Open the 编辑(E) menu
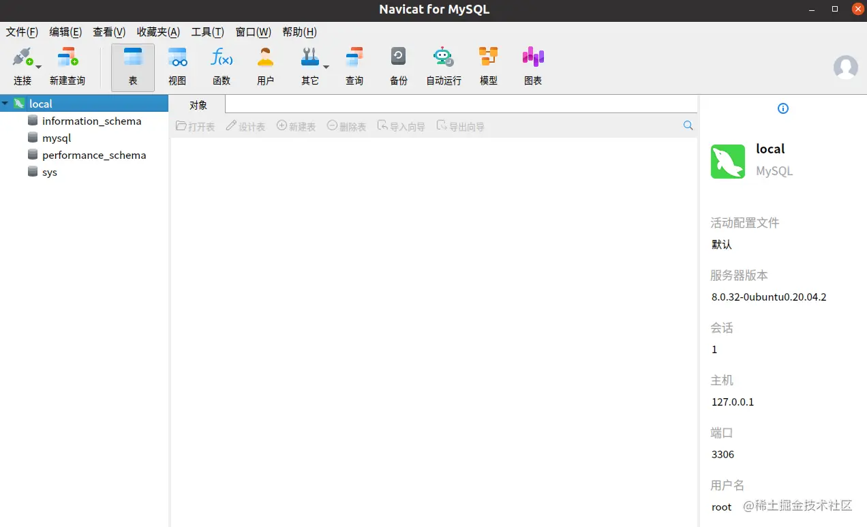The height and width of the screenshot is (527, 867). point(65,32)
